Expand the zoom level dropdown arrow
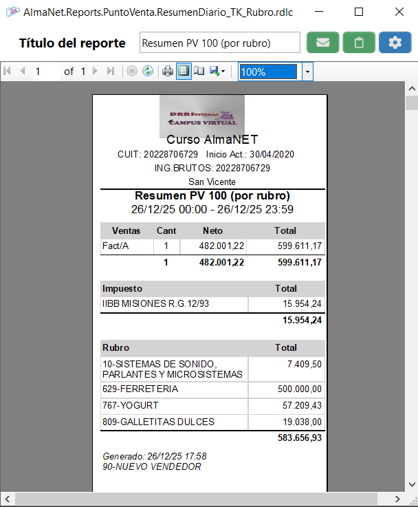The width and height of the screenshot is (418, 507). tap(307, 72)
